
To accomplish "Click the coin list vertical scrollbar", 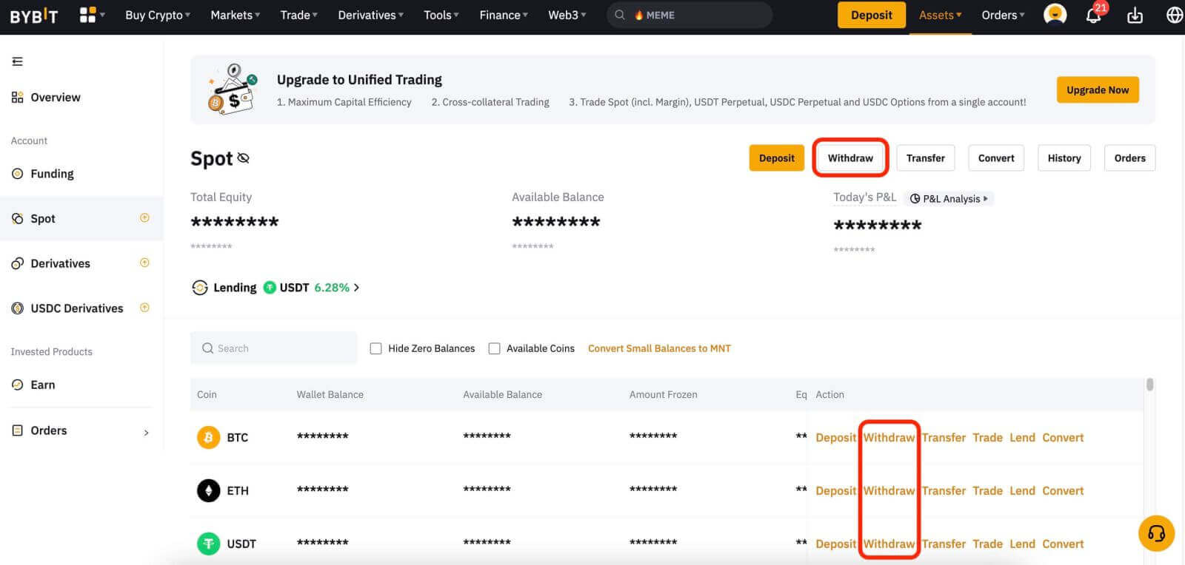I will 1149,385.
